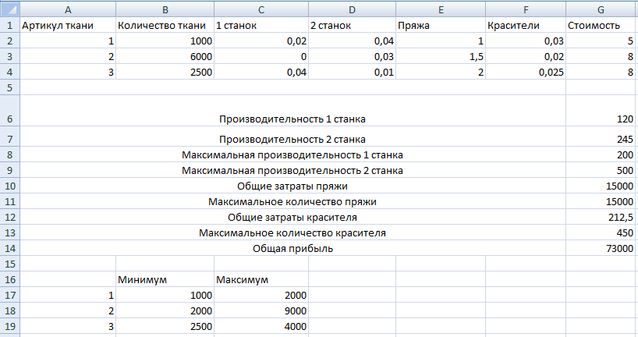The height and width of the screenshot is (337, 638).
Task: Click 'Максимальная производительность 1 станка' label
Action: tap(292, 155)
